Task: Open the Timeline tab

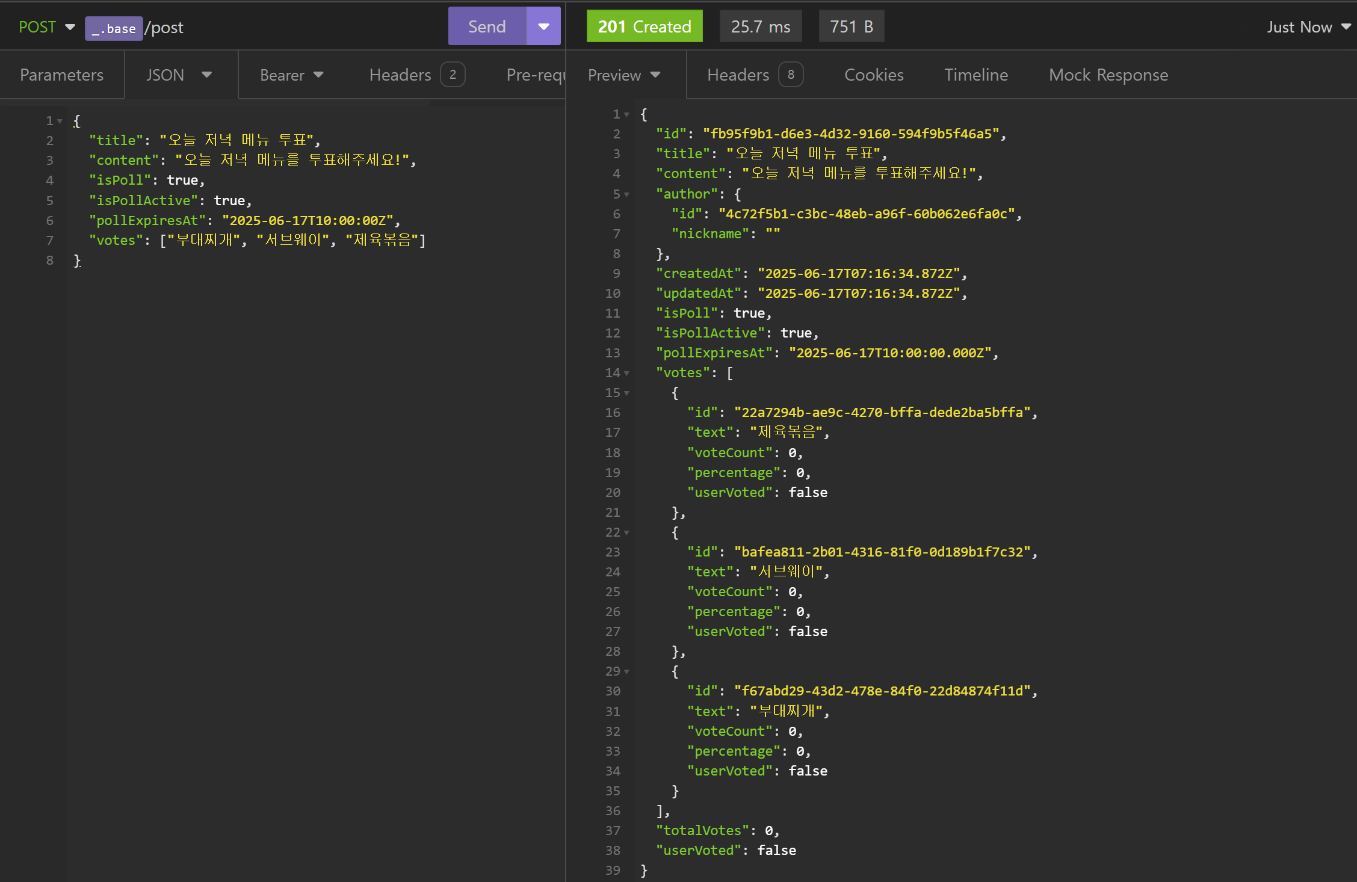Action: [975, 75]
